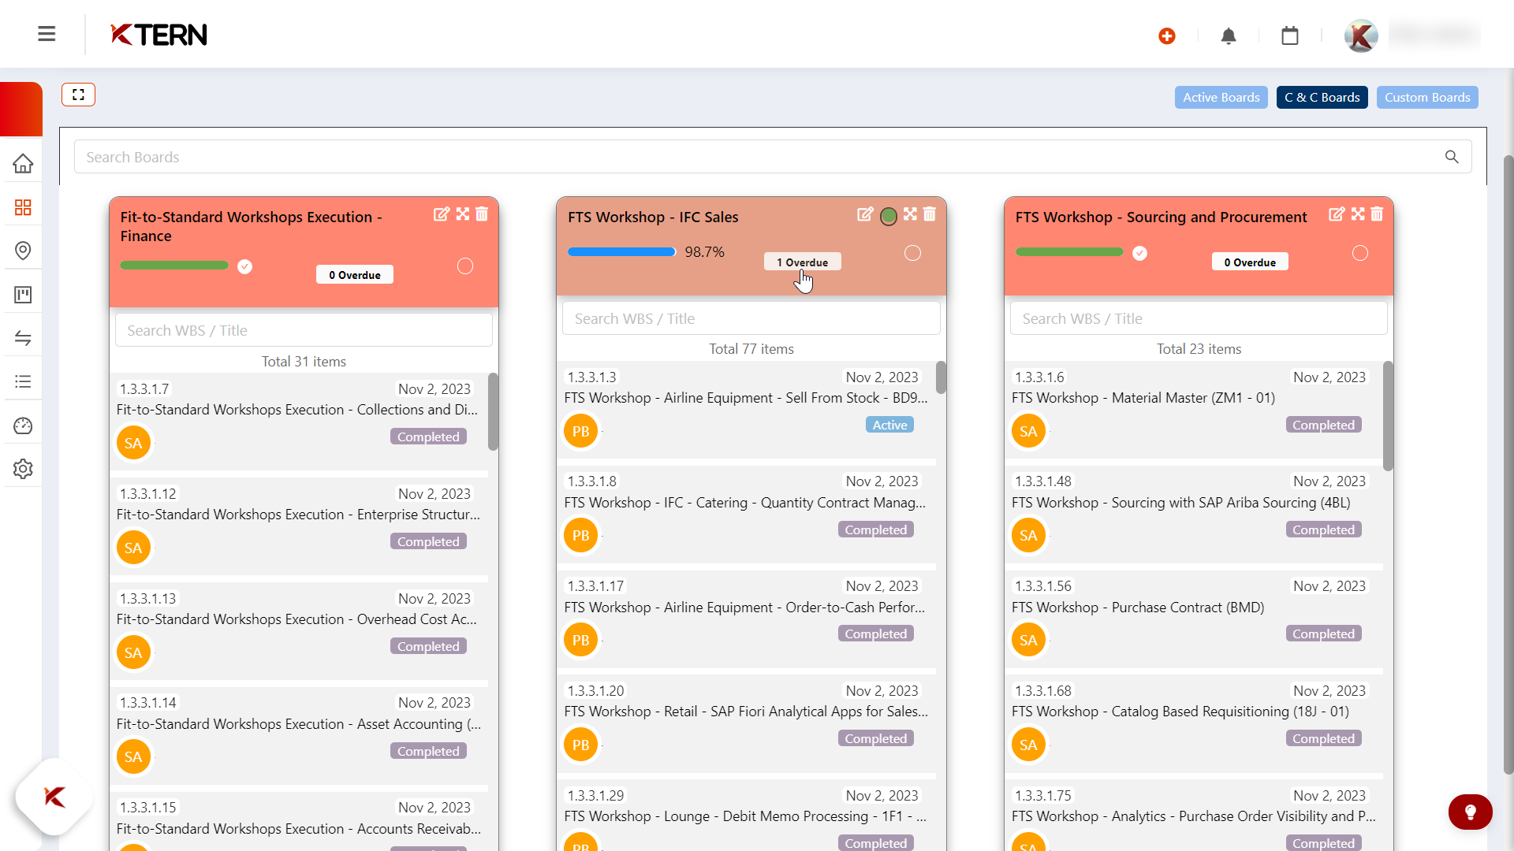Image resolution: width=1514 pixels, height=851 pixels.
Task: Click the IFC Sales board list scrollbar
Action: pos(941,377)
